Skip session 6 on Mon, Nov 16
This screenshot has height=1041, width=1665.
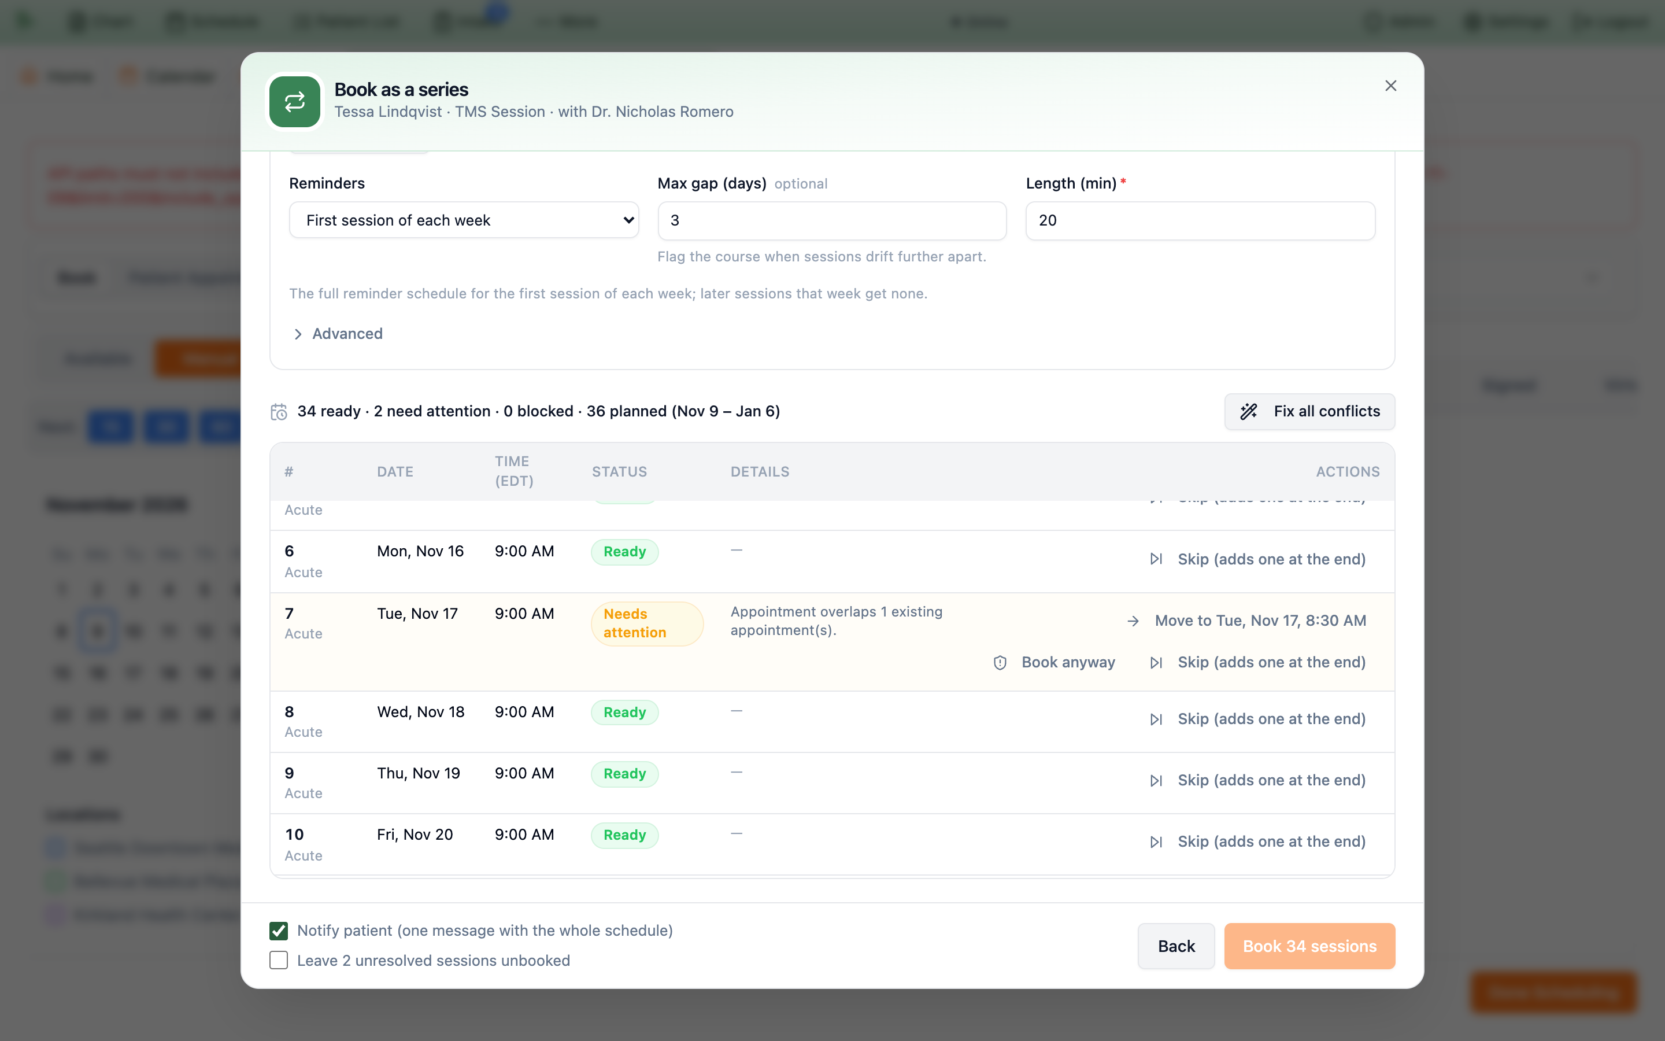[x=1257, y=559]
